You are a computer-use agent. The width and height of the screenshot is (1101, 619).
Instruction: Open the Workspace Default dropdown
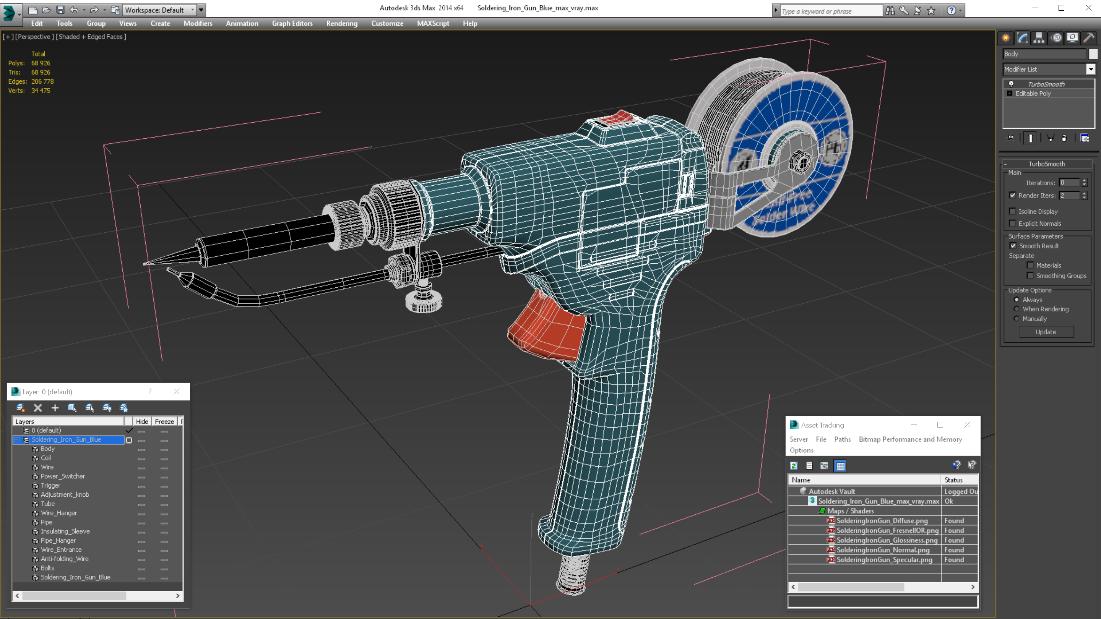point(193,10)
